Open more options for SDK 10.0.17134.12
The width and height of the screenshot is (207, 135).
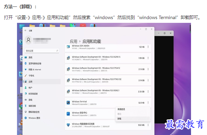pyautogui.click(x=148, y=69)
